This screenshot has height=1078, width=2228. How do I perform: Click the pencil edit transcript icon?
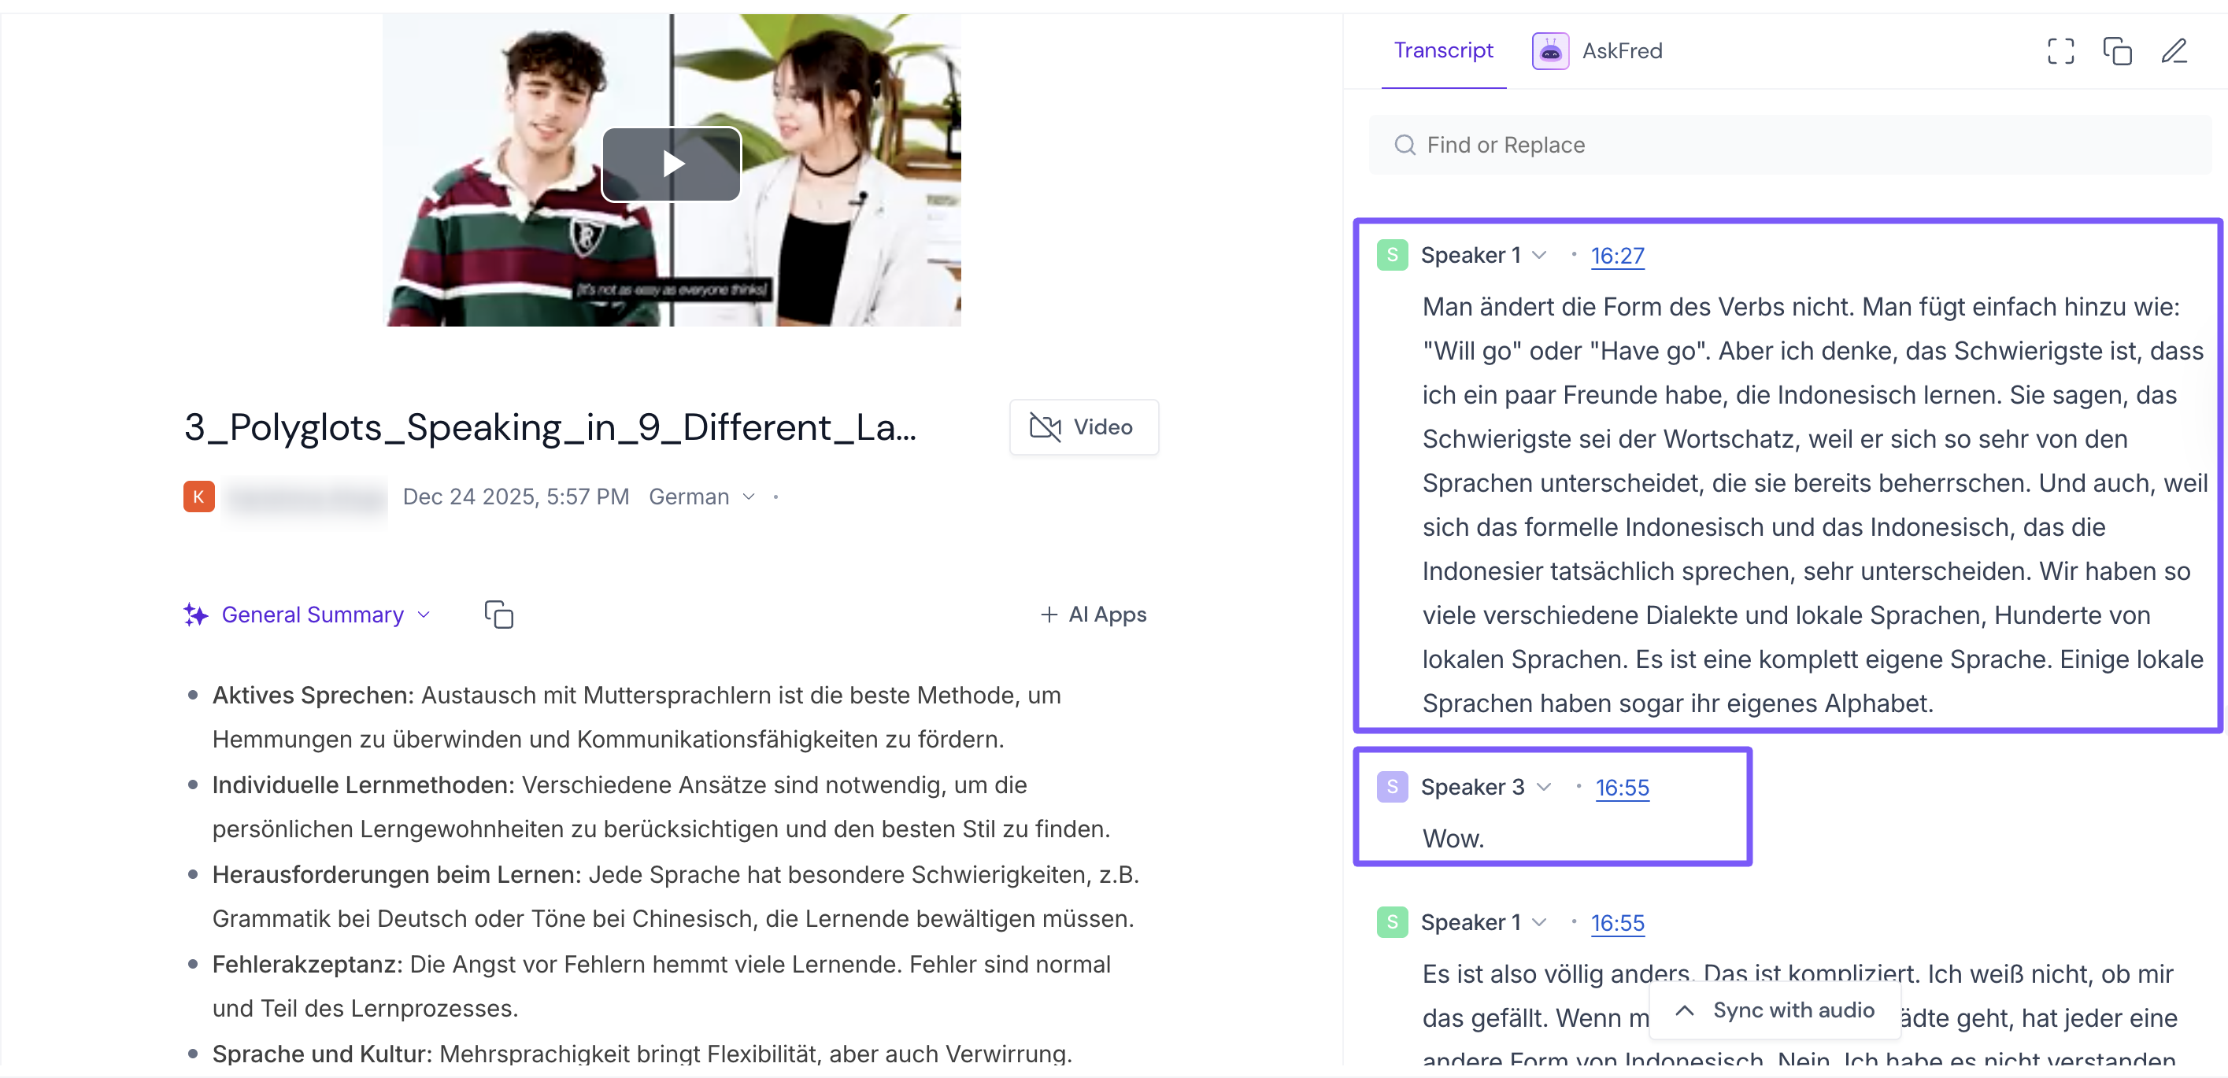coord(2174,51)
